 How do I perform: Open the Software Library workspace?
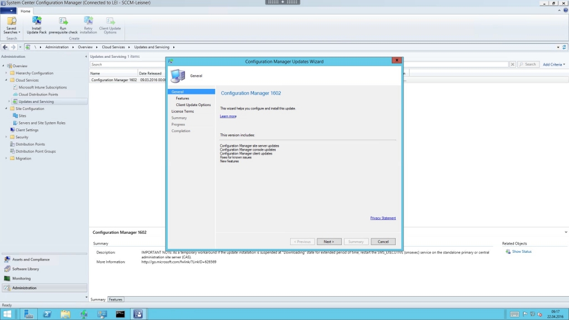26,269
